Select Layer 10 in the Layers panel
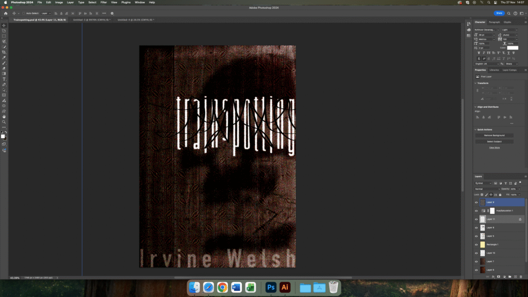This screenshot has width=528, height=297. pyautogui.click(x=491, y=253)
